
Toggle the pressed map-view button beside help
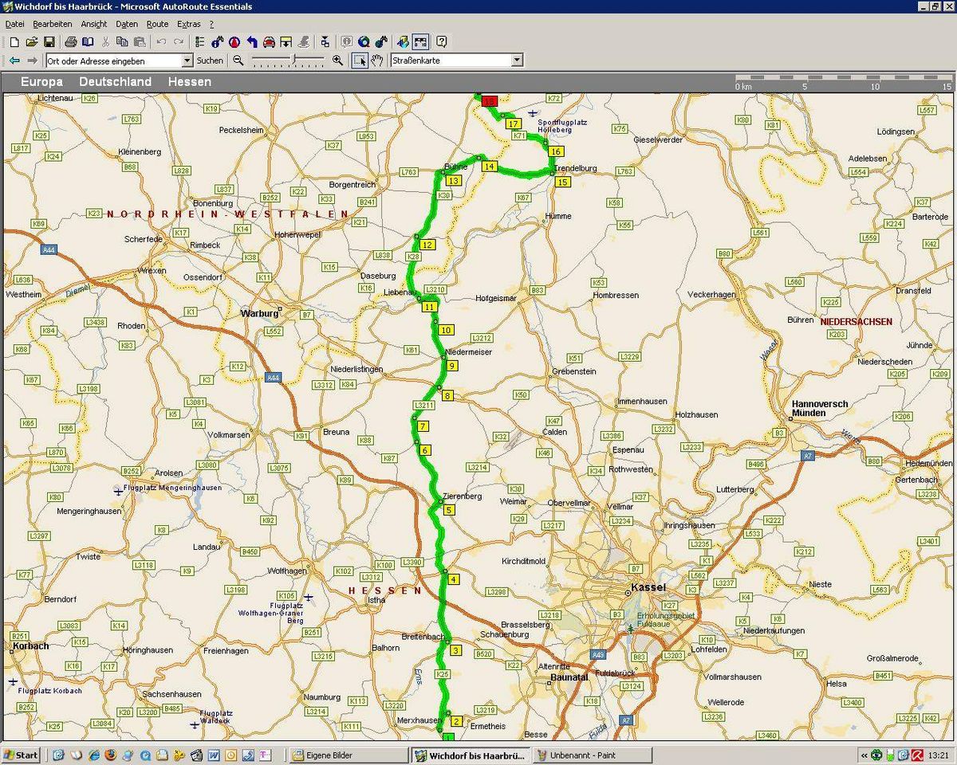(420, 41)
